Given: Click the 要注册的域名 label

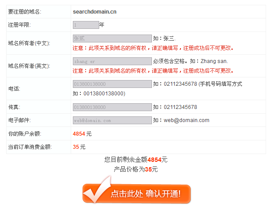Looking at the screenshot, I should click(25, 12).
